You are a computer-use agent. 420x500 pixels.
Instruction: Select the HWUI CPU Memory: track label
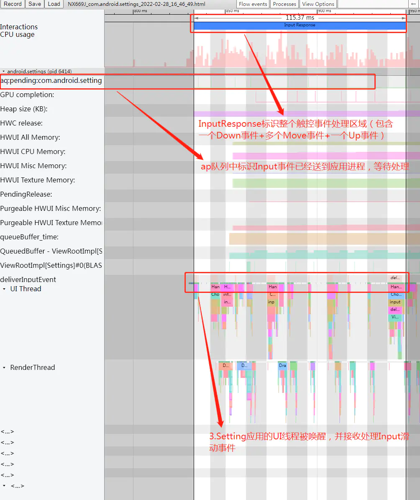pyautogui.click(x=33, y=151)
